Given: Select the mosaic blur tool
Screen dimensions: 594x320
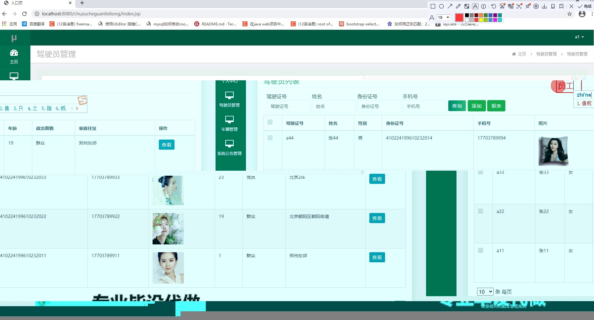Looking at the screenshot, I should click(467, 6).
